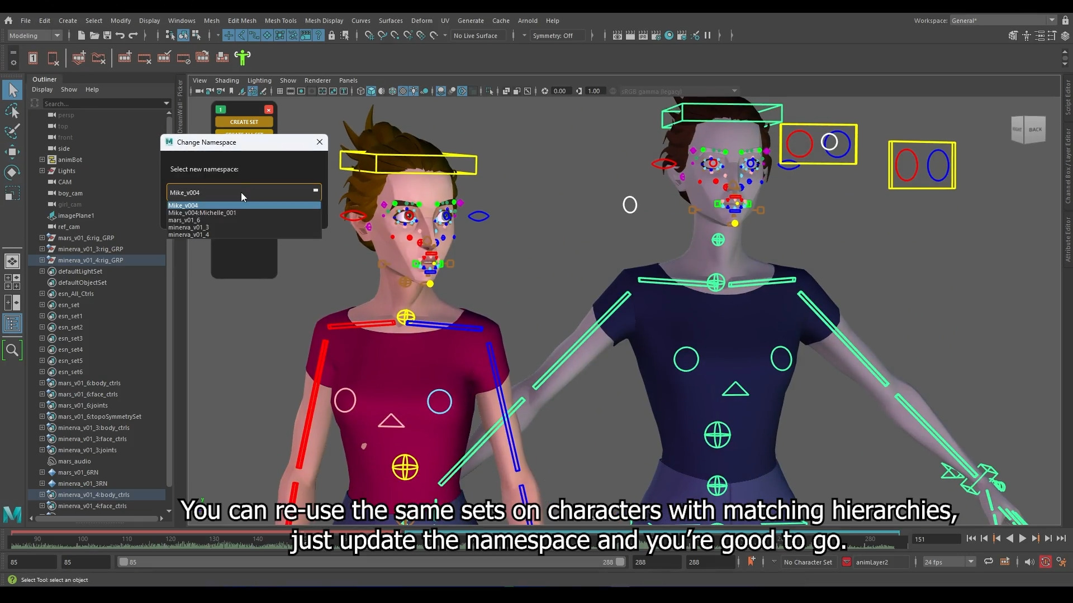Go to the Maya home icon

8,21
